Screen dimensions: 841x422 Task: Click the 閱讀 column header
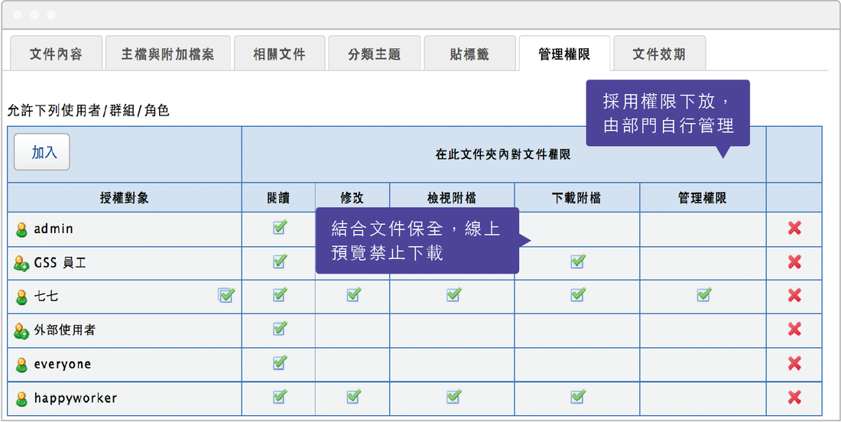278,198
